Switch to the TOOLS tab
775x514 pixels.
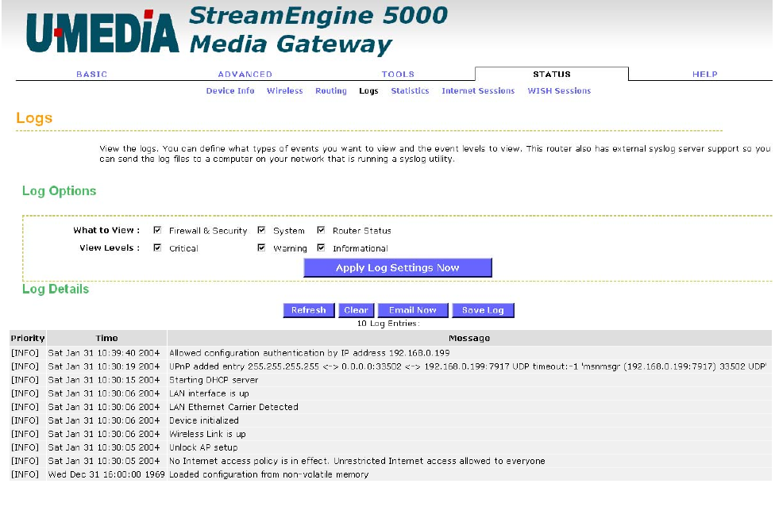tap(398, 74)
